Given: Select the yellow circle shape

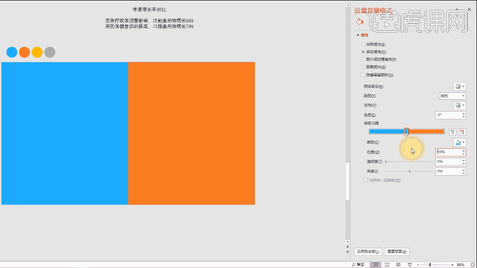Looking at the screenshot, I should click(x=37, y=52).
